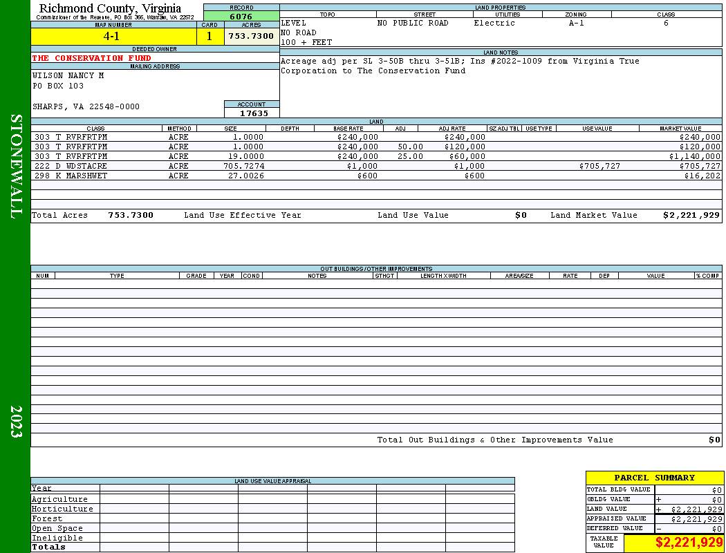The width and height of the screenshot is (726, 553).
Task: Click the Forest row label
Action: click(47, 519)
